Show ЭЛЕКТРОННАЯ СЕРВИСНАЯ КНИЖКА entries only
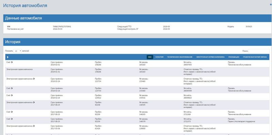 (x=210, y=57)
